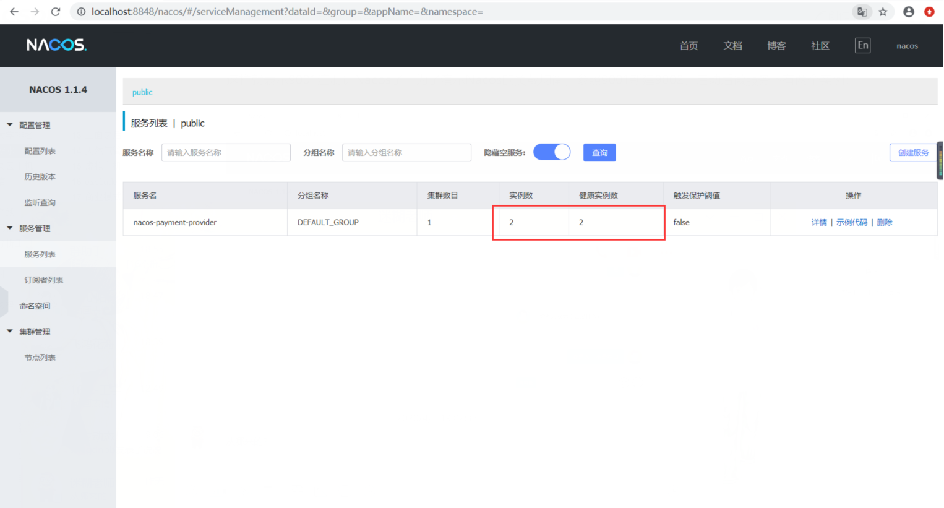Click the 创建服务 button

[x=912, y=153]
